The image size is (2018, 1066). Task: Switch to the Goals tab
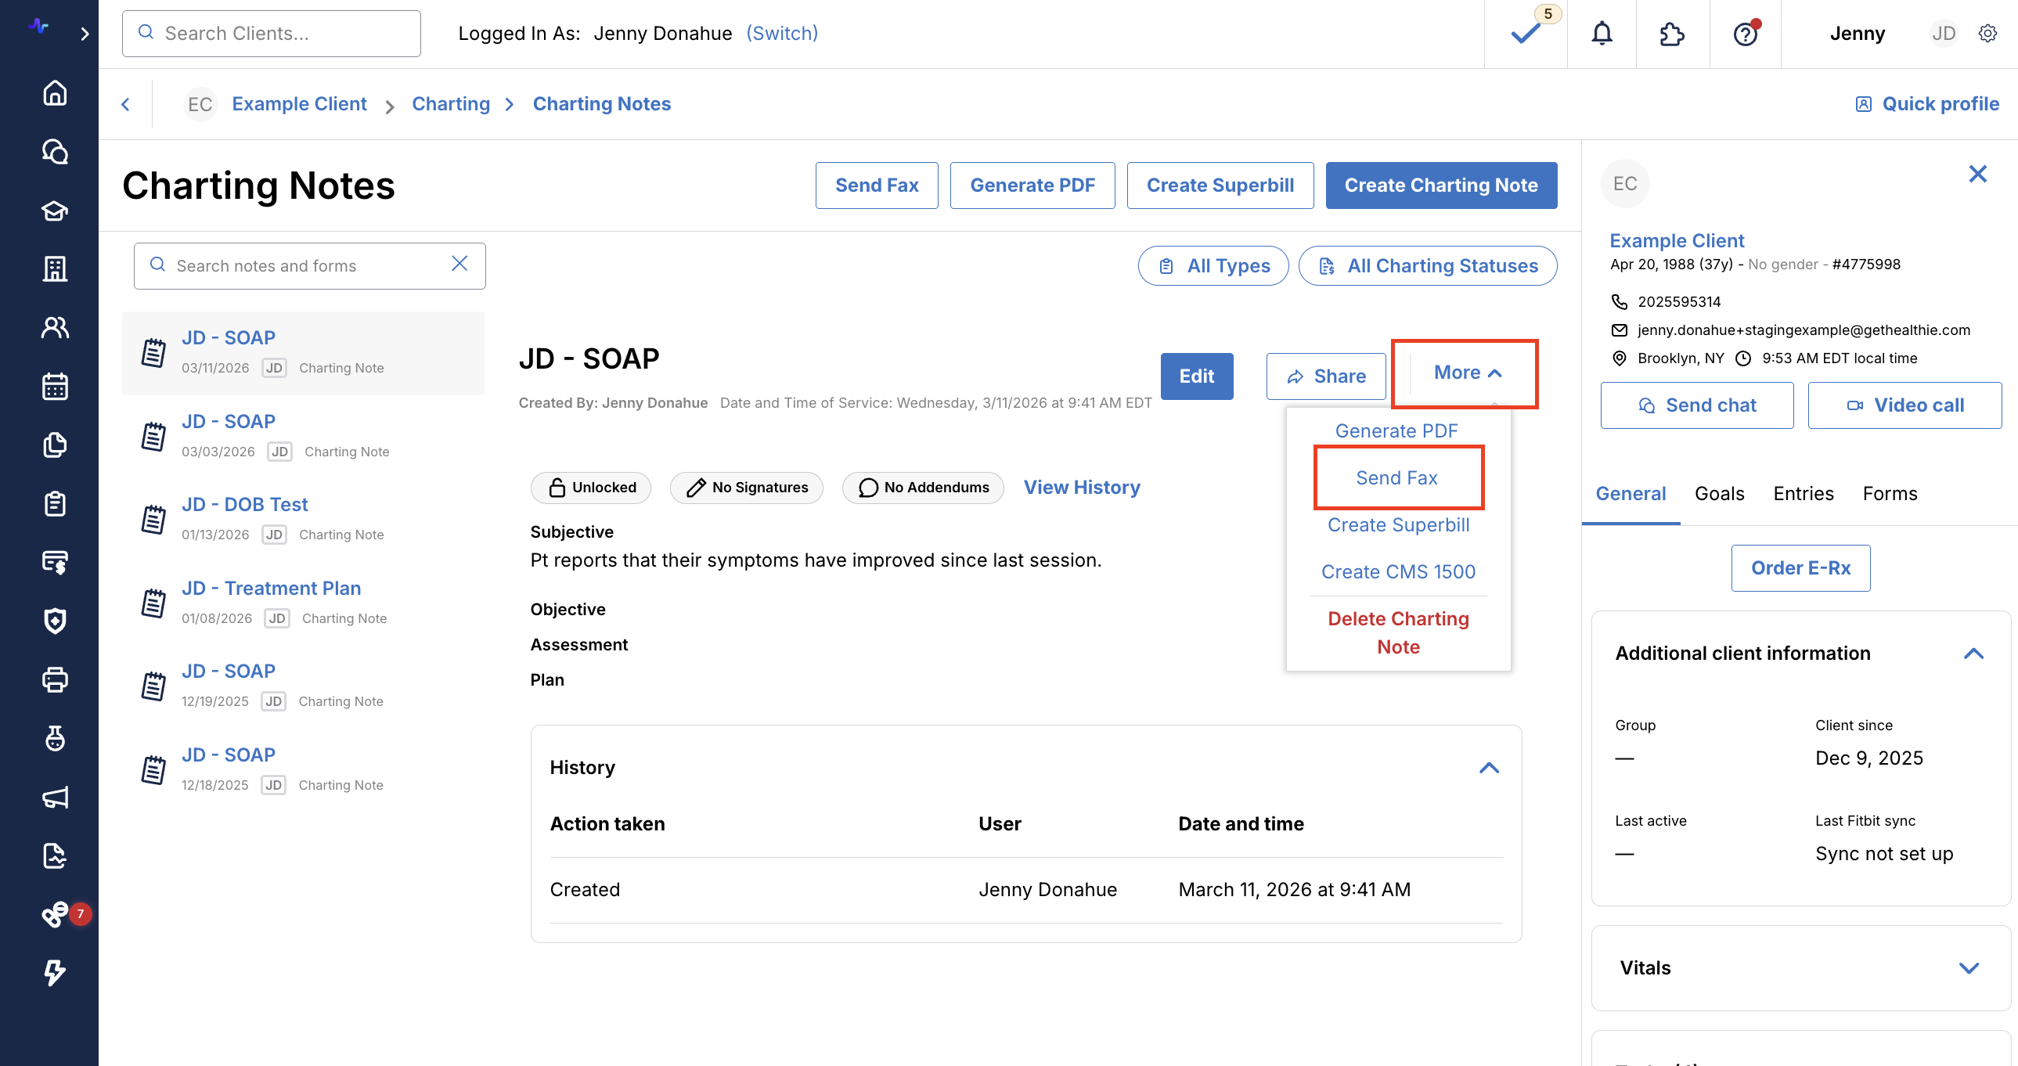(x=1719, y=493)
